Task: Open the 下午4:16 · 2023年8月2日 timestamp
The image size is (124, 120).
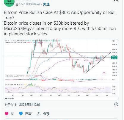Action: [22, 105]
